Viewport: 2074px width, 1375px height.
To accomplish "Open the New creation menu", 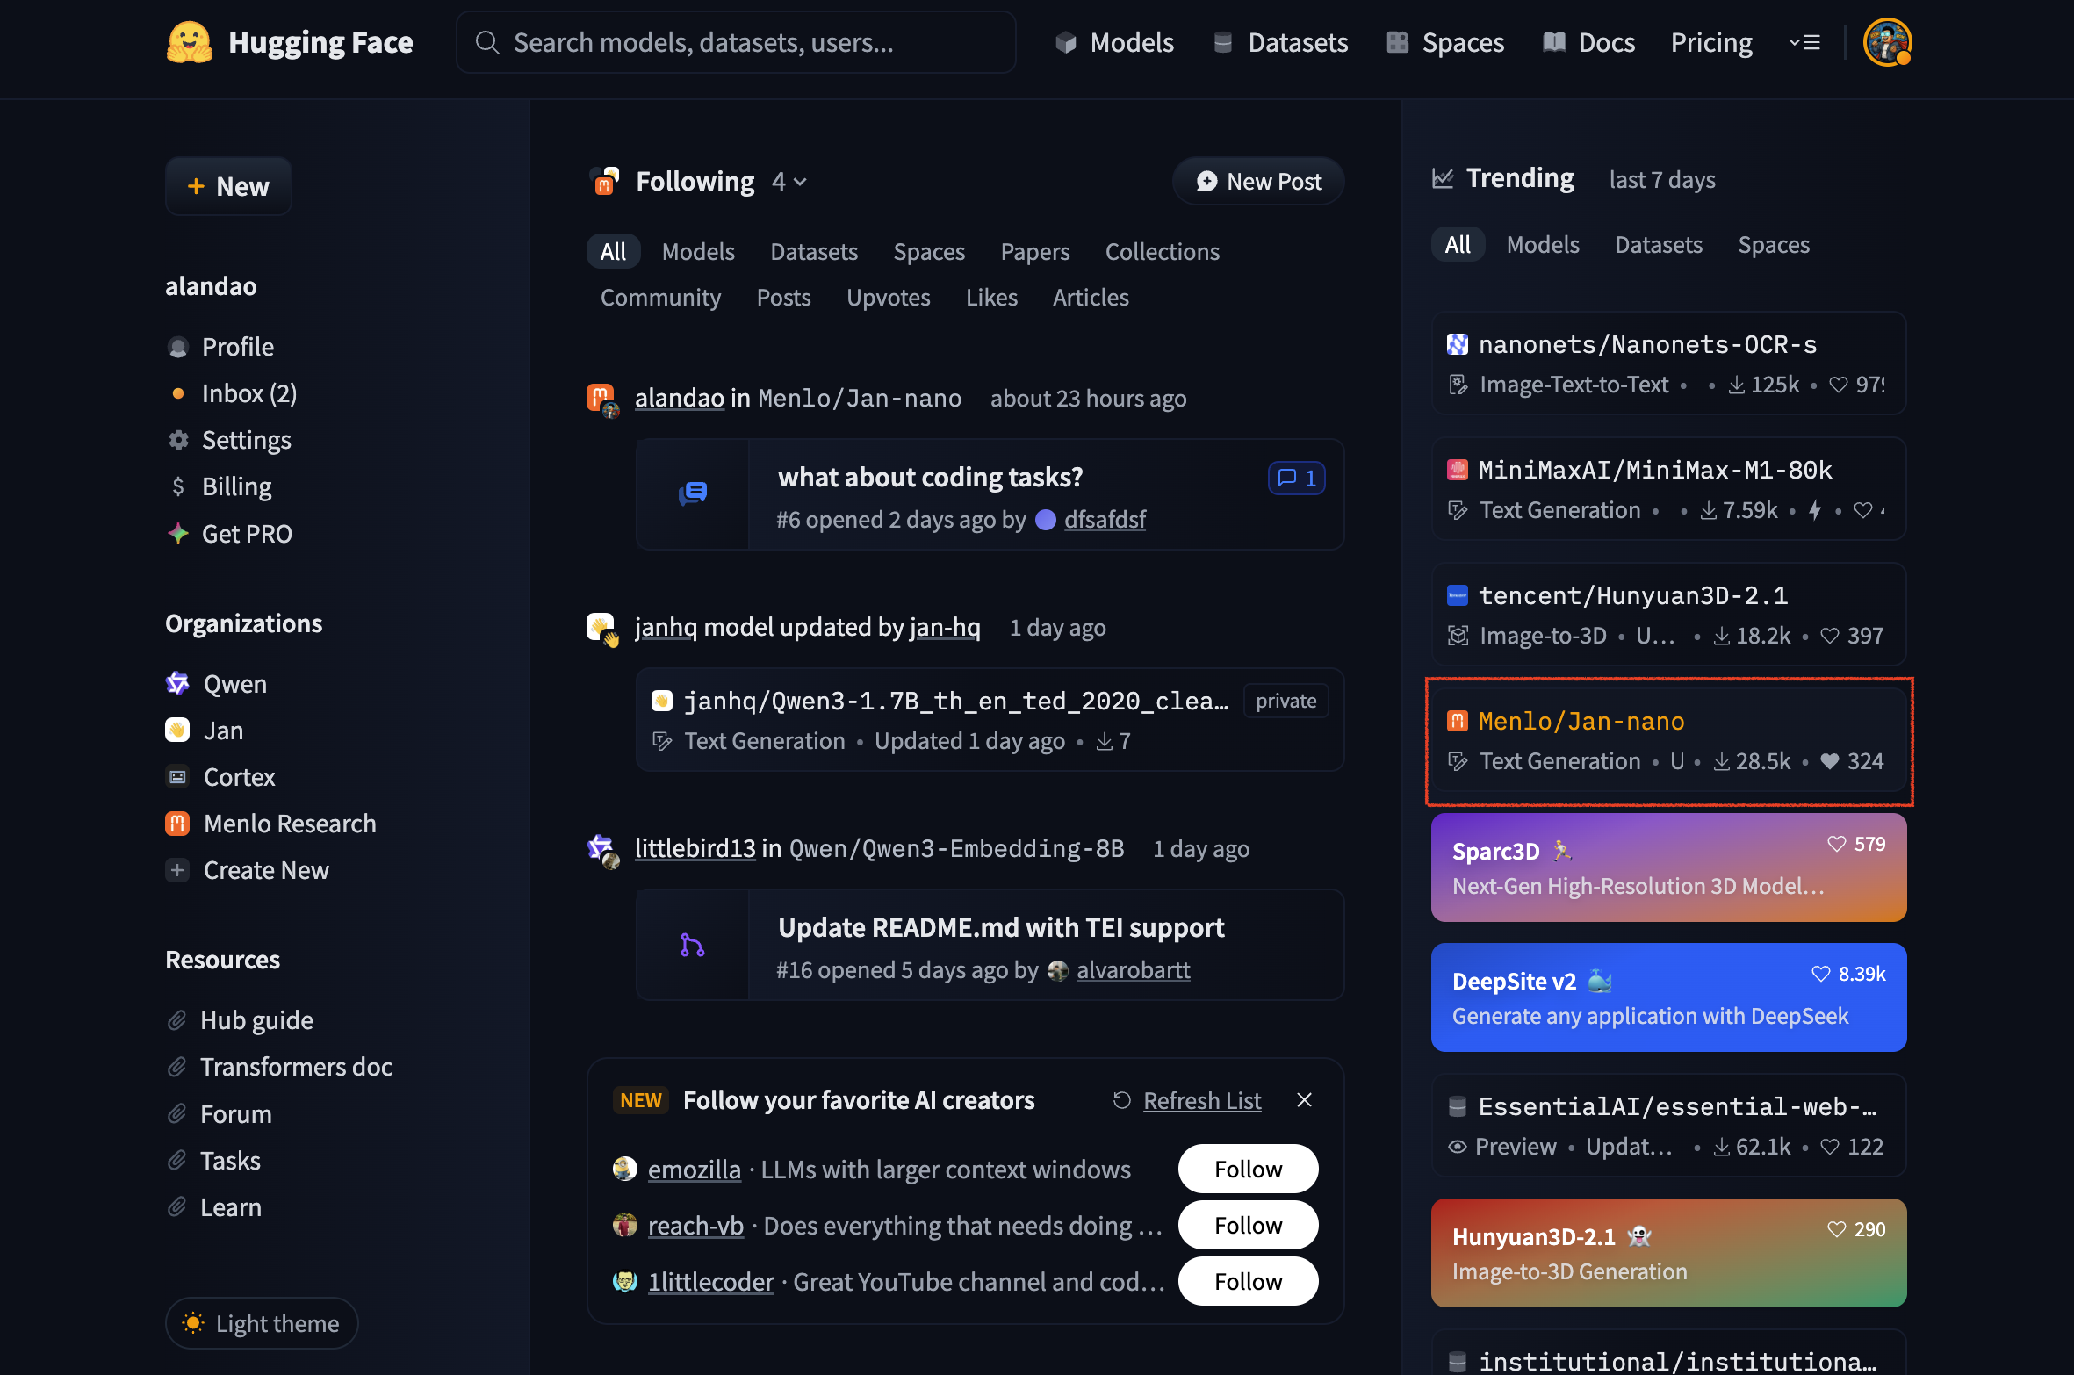I will [228, 186].
